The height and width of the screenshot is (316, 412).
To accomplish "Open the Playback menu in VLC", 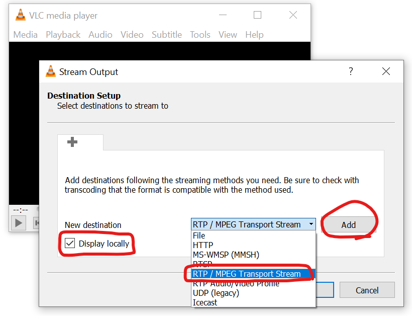I will point(63,34).
